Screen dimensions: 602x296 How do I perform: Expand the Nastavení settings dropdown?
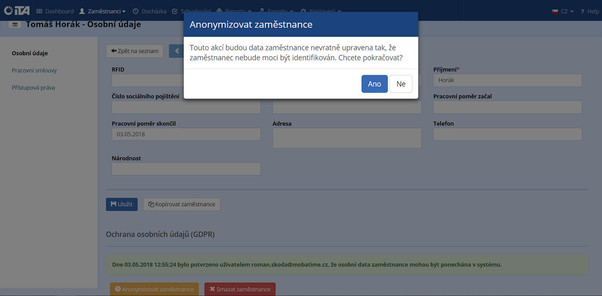click(x=321, y=11)
